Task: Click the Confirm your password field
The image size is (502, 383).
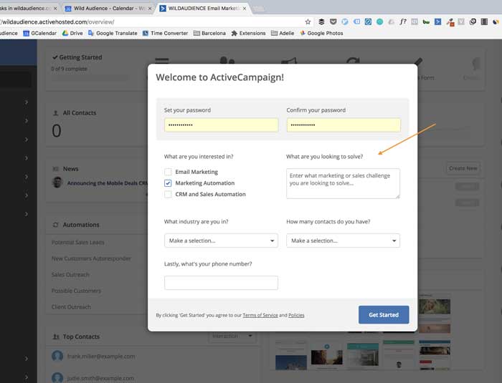Action: (344, 125)
